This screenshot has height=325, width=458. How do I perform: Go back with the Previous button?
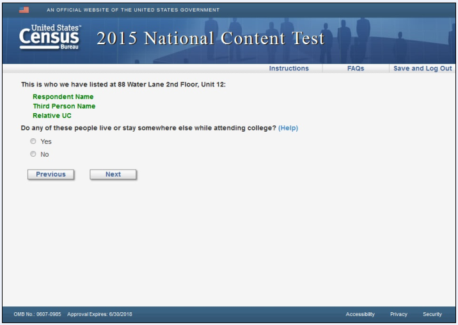(51, 175)
